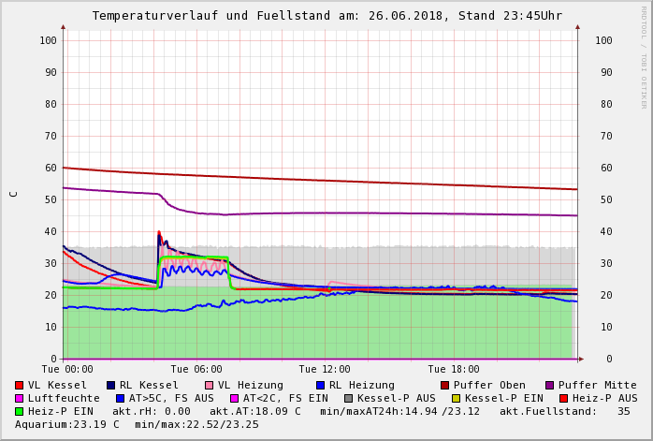The width and height of the screenshot is (653, 441).
Task: Select the Tue 12:00 time axis label
Action: 325,370
